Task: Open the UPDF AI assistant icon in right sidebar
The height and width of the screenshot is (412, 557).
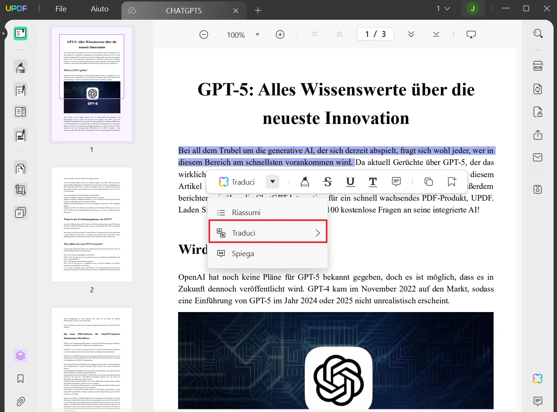Action: 538,378
